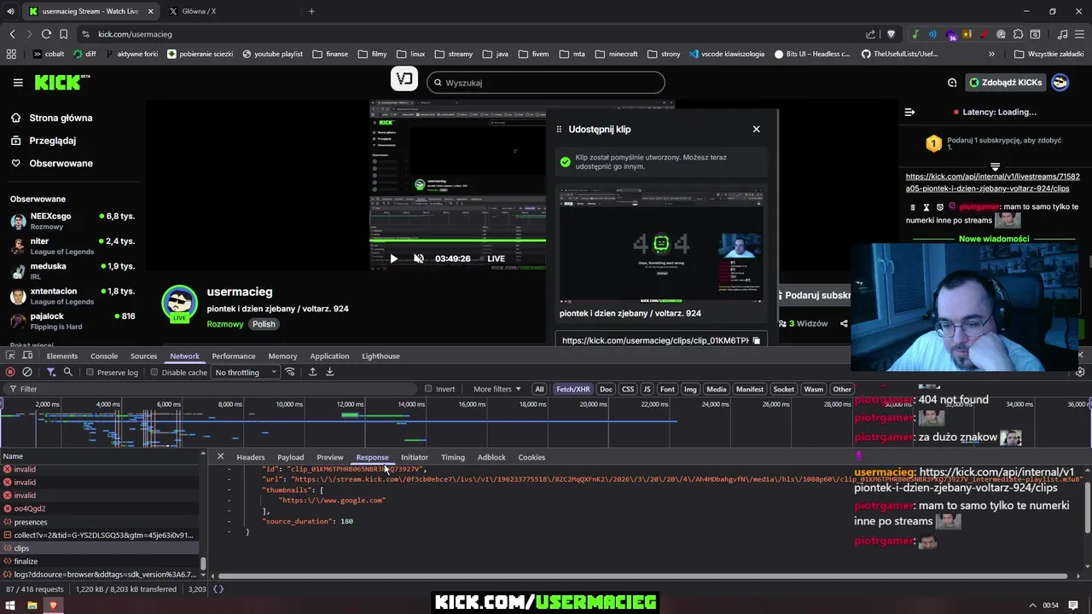
Task: Open the Sources tab
Action: (143, 356)
